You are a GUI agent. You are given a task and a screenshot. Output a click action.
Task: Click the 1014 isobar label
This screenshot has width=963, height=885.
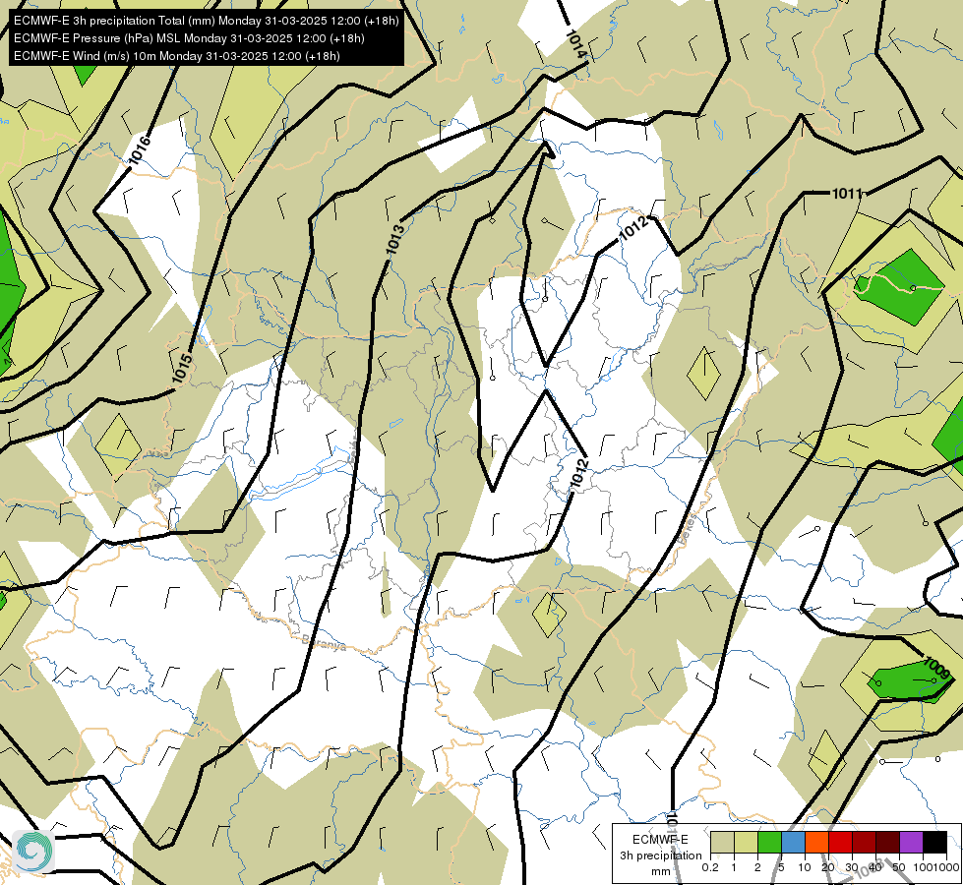[x=574, y=44]
